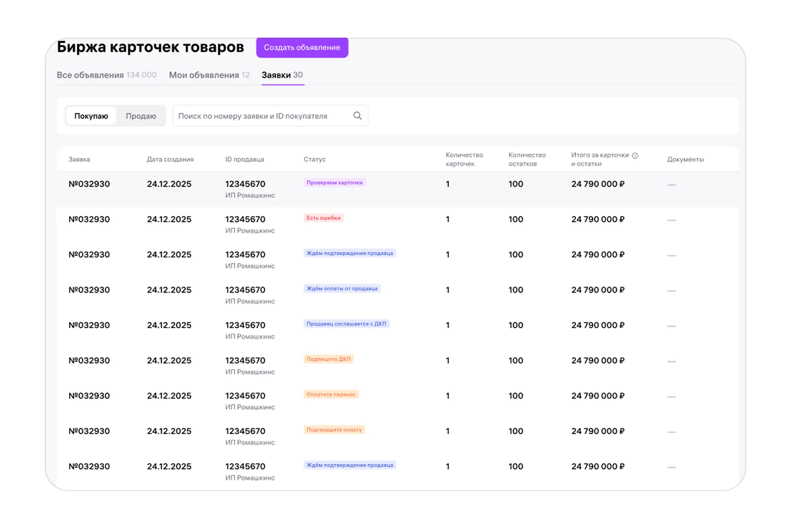
Task: Open request №032930 in the Оплатите перенос row
Action: pyautogui.click(x=89, y=396)
